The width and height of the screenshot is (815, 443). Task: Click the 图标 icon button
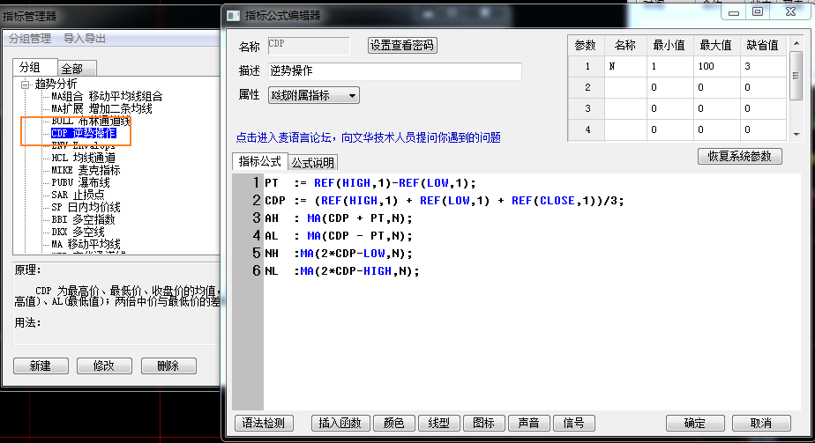pyautogui.click(x=484, y=424)
